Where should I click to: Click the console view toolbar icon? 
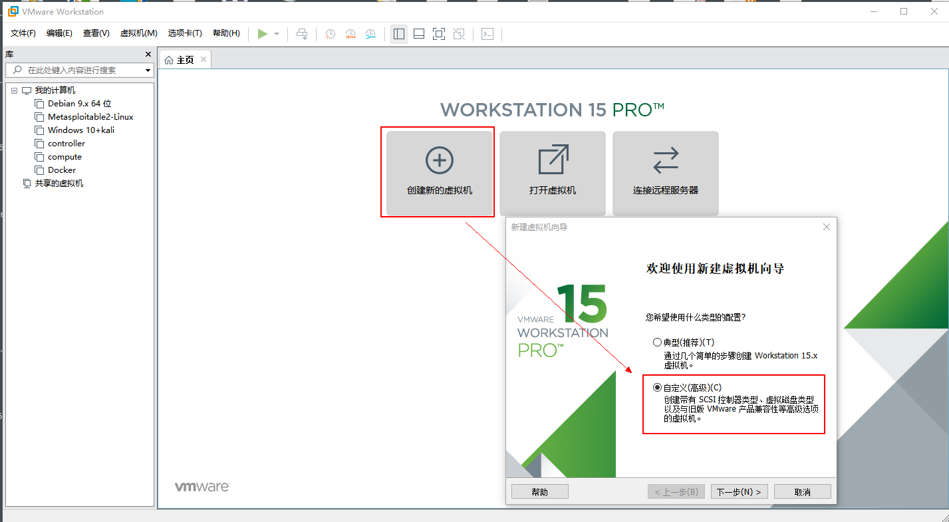point(487,34)
